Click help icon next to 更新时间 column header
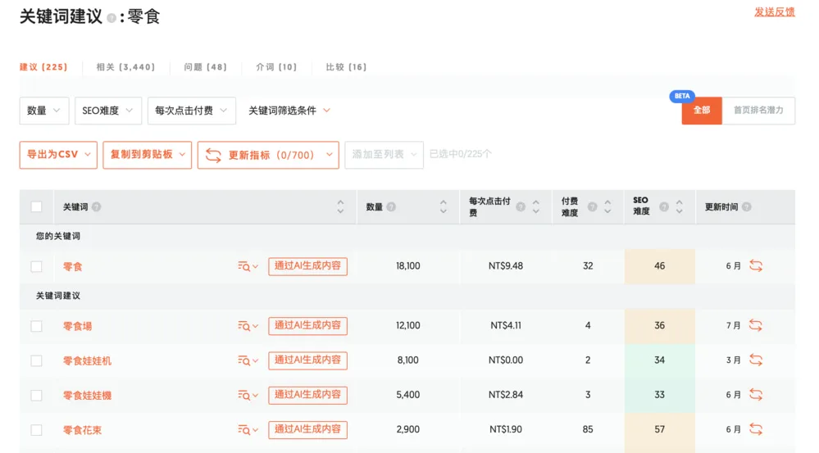 747,206
